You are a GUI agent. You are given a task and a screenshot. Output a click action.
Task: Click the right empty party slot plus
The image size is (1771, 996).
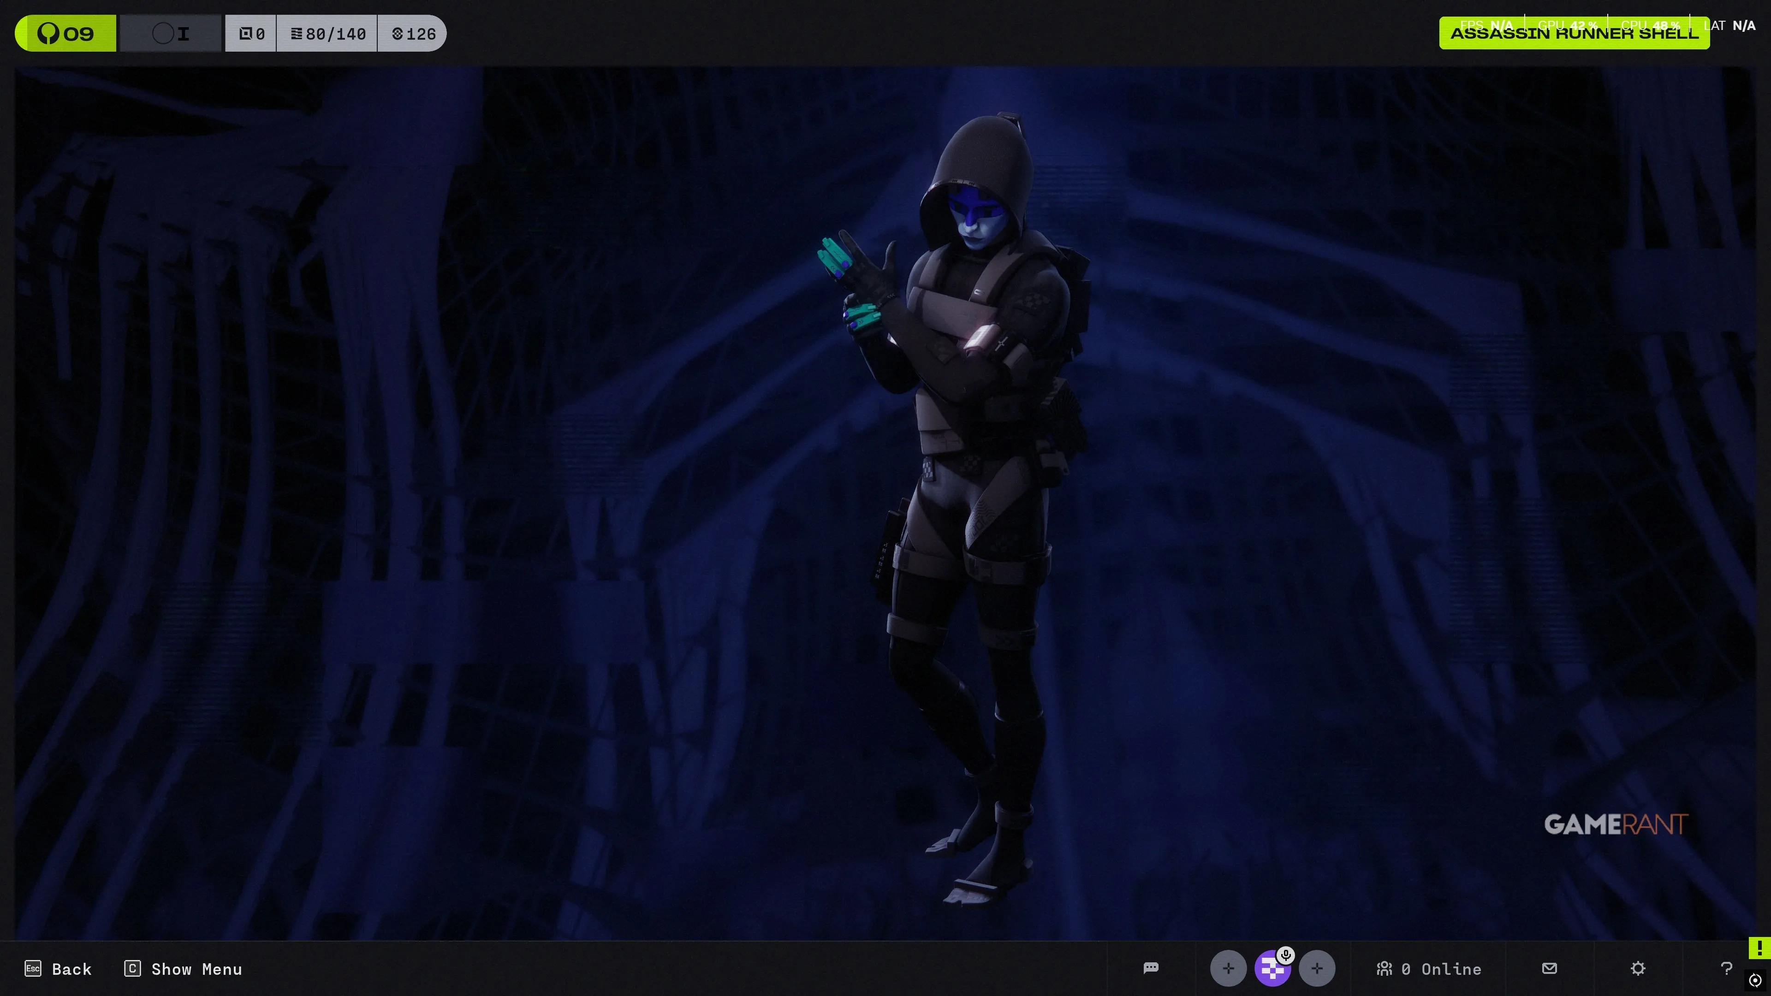point(1317,968)
